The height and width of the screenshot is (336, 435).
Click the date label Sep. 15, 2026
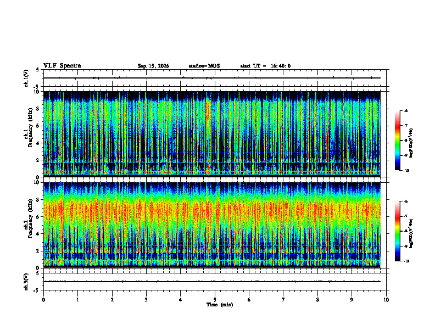tap(153, 66)
